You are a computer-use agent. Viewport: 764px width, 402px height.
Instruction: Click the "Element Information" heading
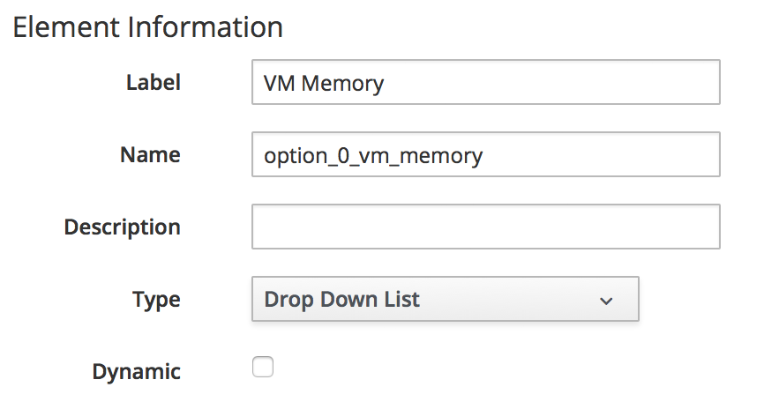pyautogui.click(x=147, y=27)
